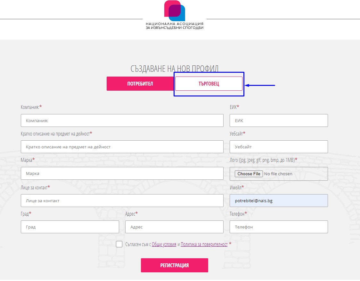This screenshot has width=360, height=281.
Task: Tick the terms agreement checkbox
Action: (119, 244)
